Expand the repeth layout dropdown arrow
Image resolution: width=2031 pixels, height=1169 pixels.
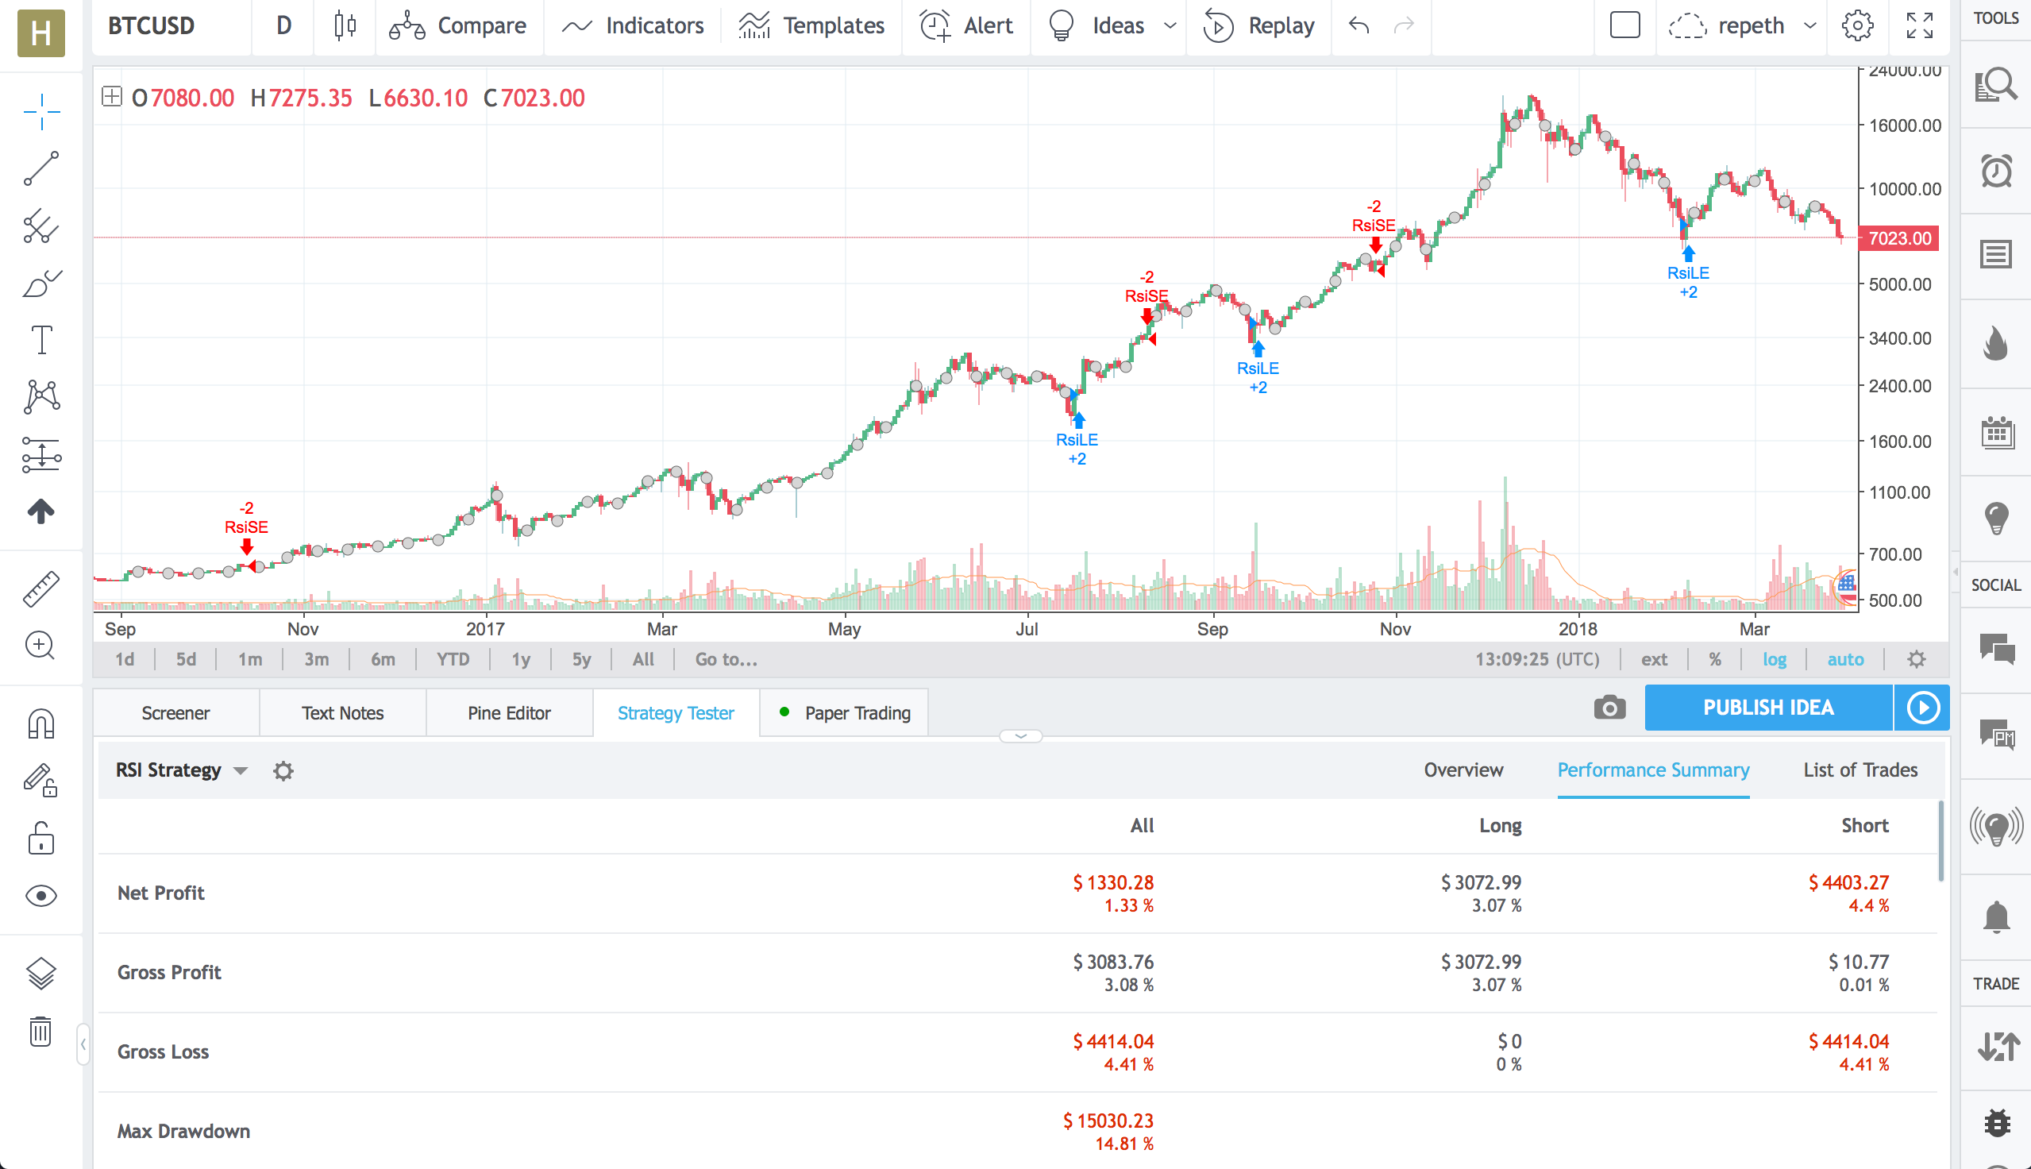1810,25
